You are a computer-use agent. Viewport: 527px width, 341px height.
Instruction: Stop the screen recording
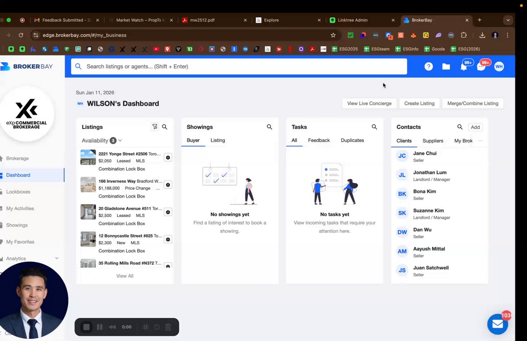86,327
